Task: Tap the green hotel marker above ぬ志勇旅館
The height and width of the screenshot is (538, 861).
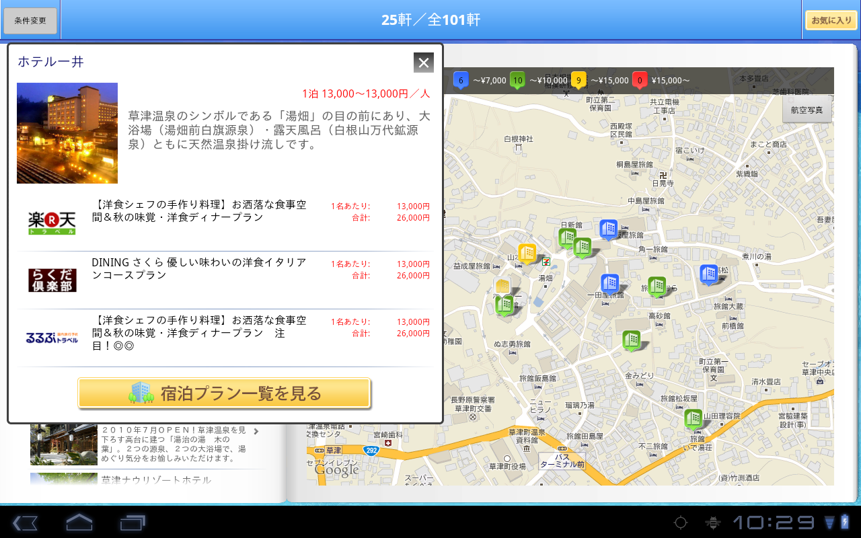Action: click(504, 305)
